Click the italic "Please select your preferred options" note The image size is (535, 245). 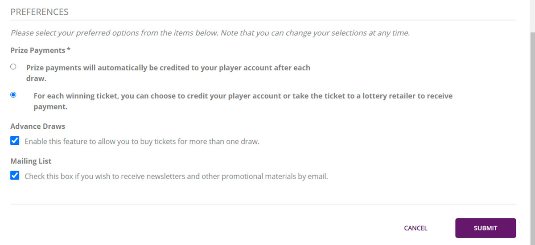210,33
